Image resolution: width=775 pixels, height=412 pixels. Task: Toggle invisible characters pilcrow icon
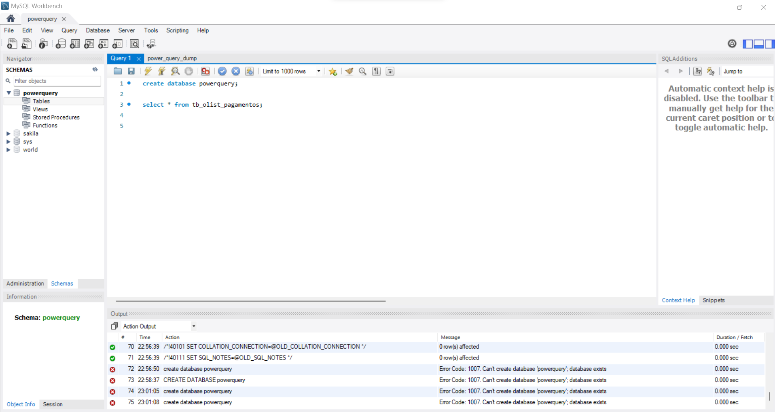(x=377, y=71)
